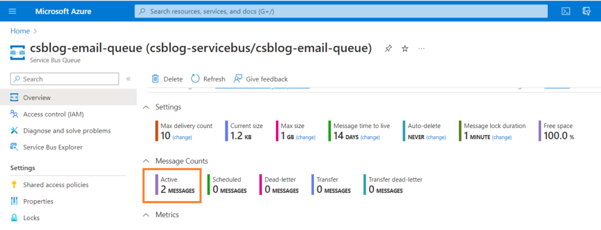Go to the Home breadcrumb link

coord(20,31)
